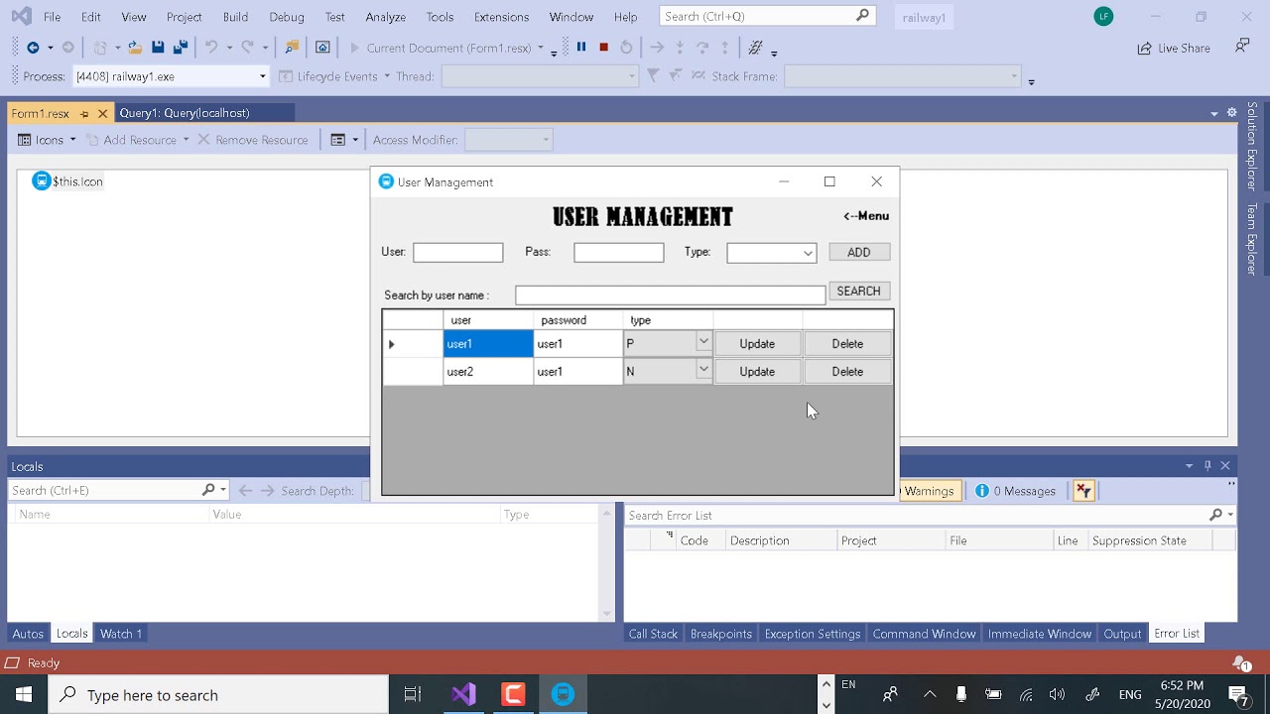Open the Live Share feature

tap(1174, 48)
